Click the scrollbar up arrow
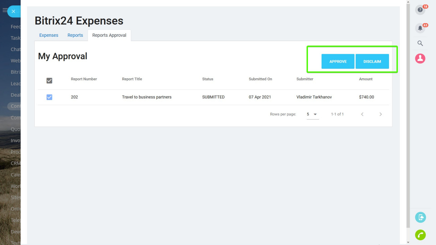436x245 pixels. coord(408,2)
